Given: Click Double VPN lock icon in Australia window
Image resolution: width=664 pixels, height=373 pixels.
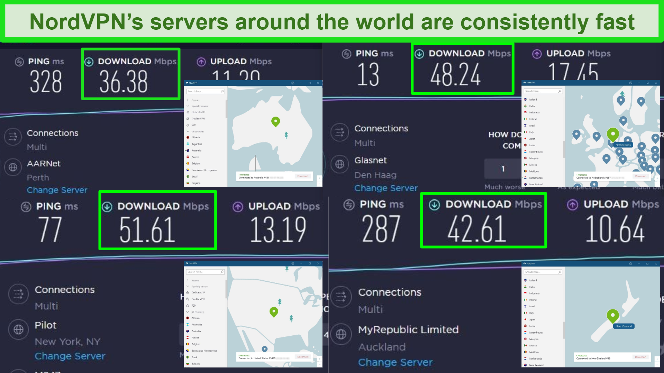Looking at the screenshot, I should click(x=188, y=119).
